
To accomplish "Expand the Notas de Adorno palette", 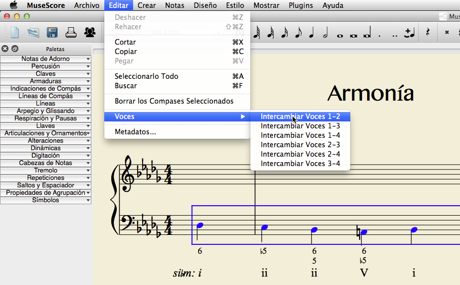I will [46, 59].
